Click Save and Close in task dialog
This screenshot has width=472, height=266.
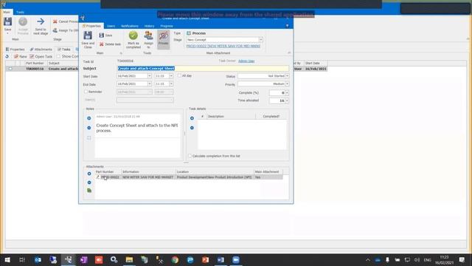click(88, 39)
